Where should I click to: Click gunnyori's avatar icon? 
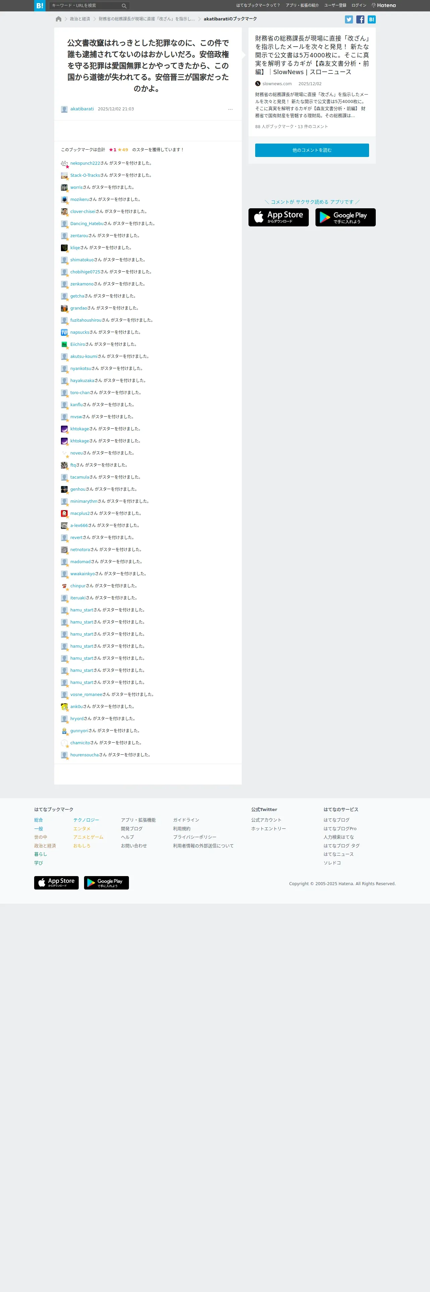tap(64, 731)
